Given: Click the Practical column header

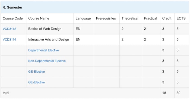Looking at the screenshot, I should pyautogui.click(x=150, y=18).
